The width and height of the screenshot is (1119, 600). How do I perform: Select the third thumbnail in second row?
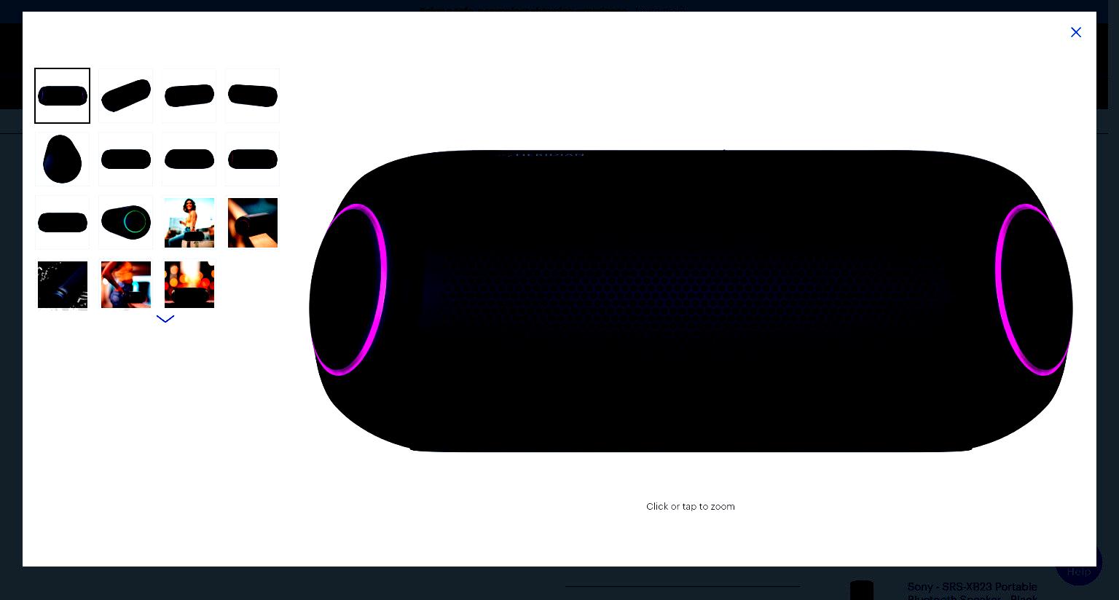click(189, 159)
